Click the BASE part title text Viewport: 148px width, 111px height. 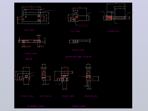[x=29, y=59]
